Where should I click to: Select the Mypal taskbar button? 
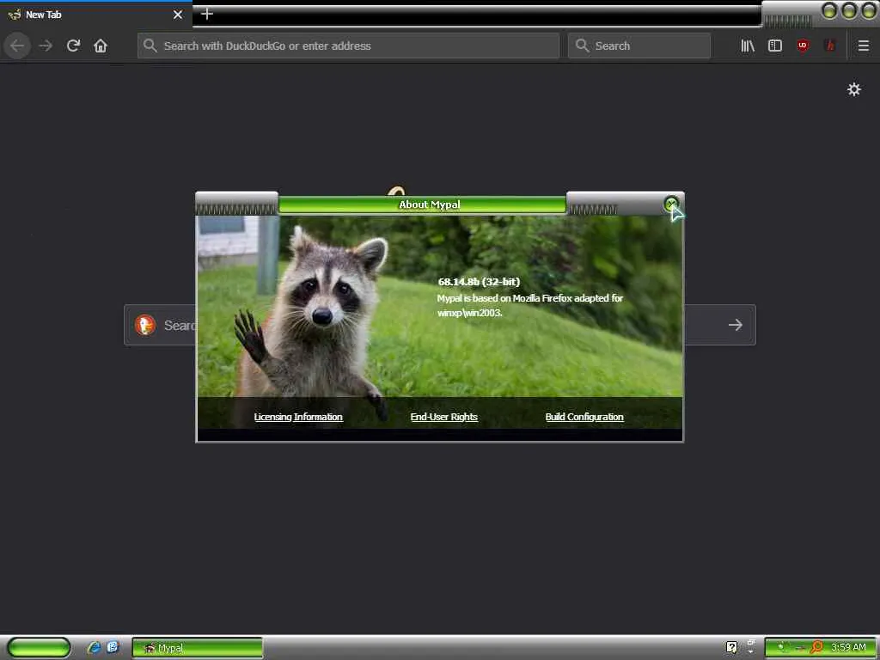click(x=197, y=648)
